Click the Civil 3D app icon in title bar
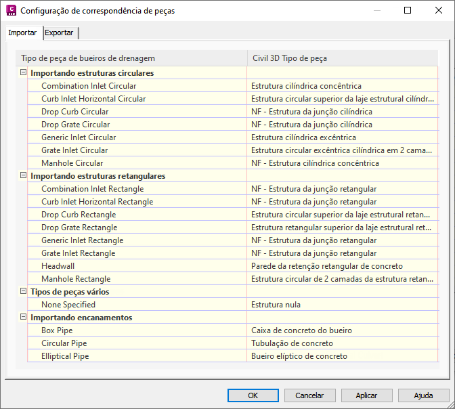 [x=10, y=11]
